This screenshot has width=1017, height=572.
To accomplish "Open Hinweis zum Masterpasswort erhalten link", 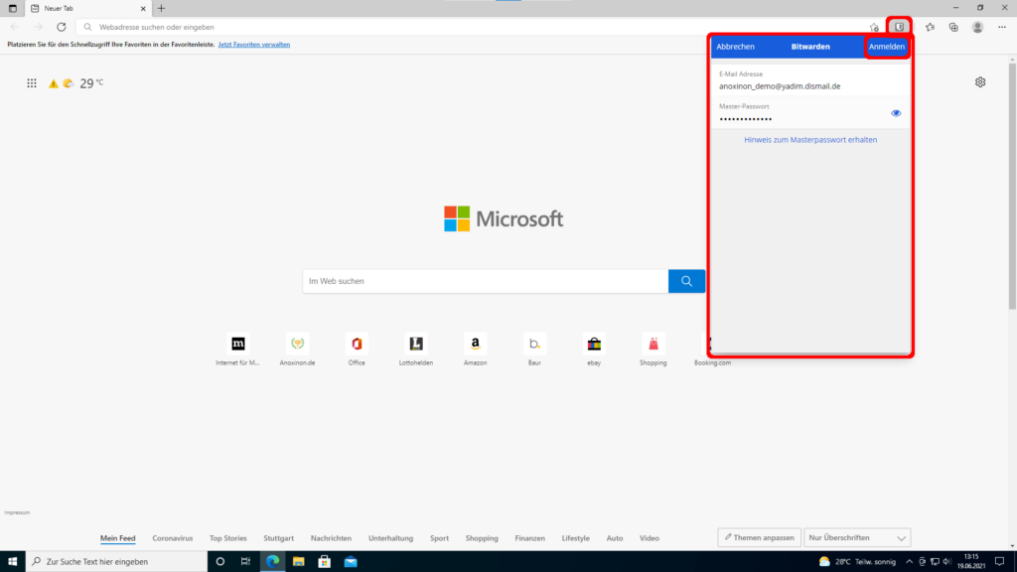I will (x=810, y=140).
